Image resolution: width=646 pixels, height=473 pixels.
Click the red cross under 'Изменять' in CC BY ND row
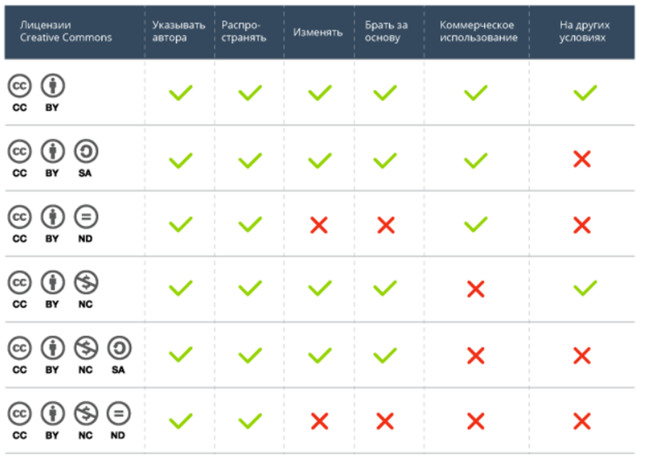(319, 225)
